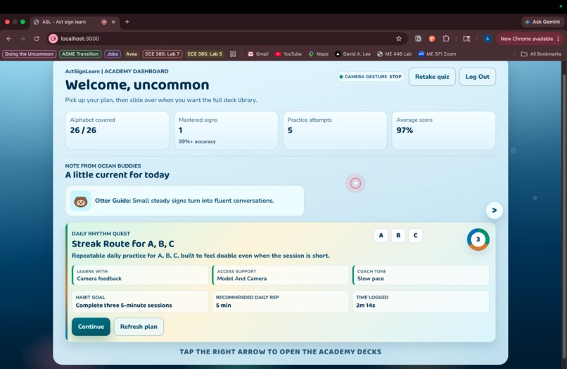This screenshot has height=369, width=567.
Task: Click the Time Logged 2m 14s tile
Action: [x=421, y=301]
